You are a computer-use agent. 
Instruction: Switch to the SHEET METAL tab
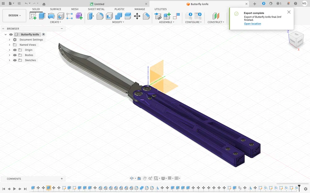pyautogui.click(x=96, y=9)
